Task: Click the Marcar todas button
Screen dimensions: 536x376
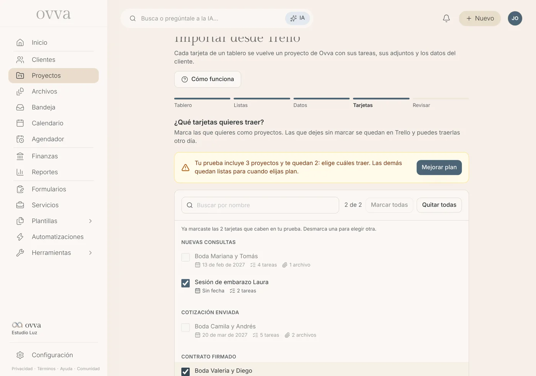Action: tap(389, 205)
